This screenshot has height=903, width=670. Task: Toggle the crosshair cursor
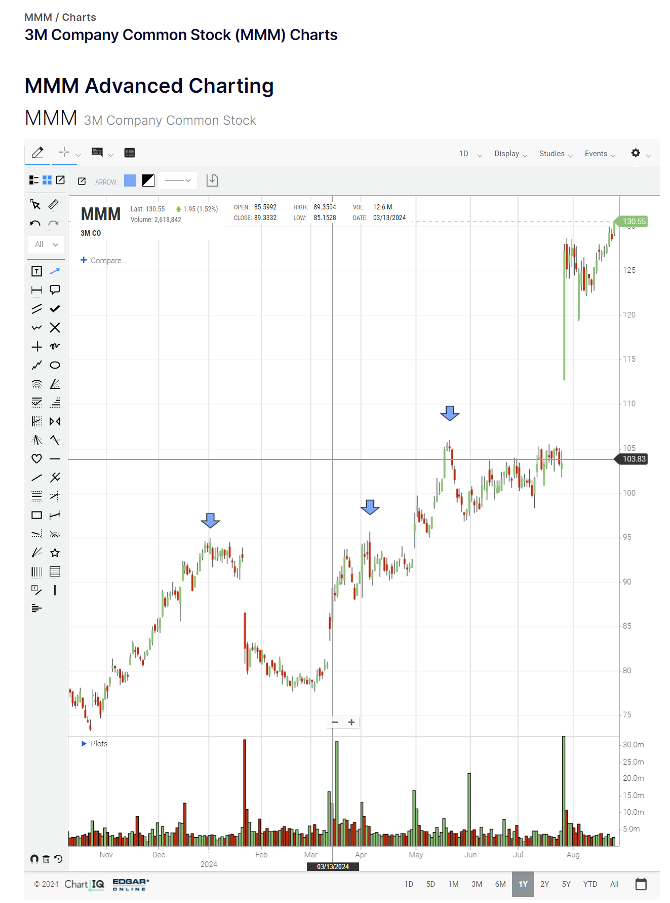[64, 152]
